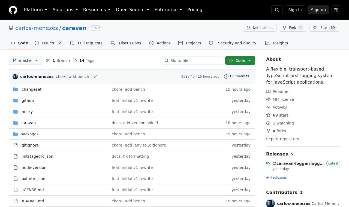Open the master branch selector
The image size is (349, 207).
[25, 60]
